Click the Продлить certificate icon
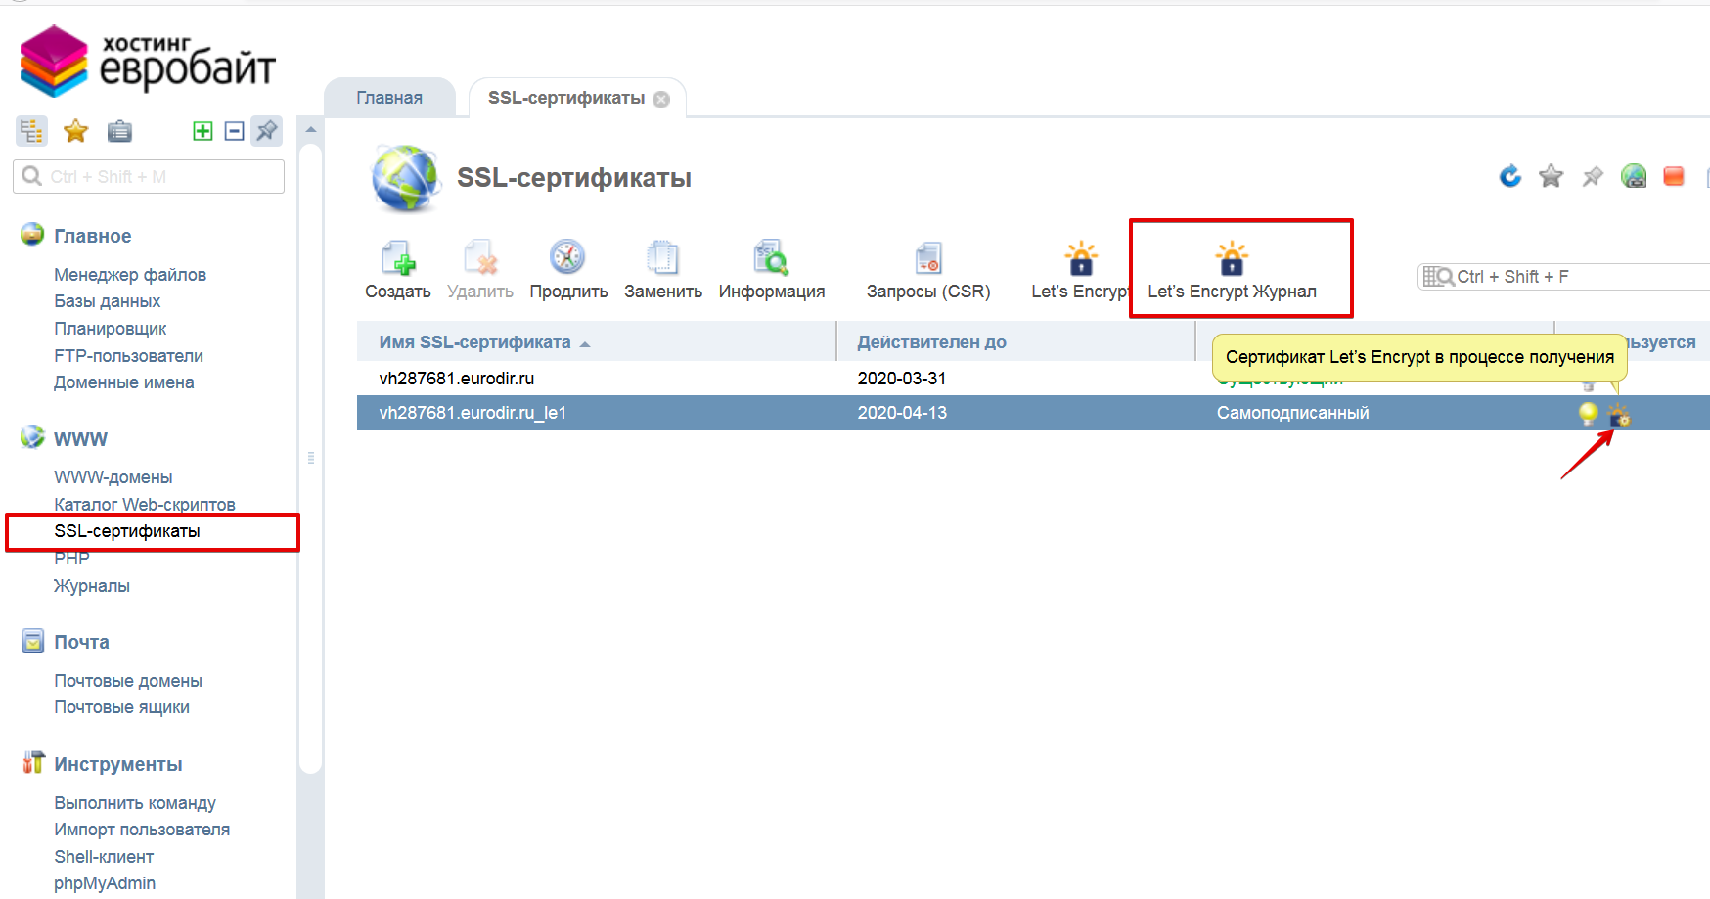Screen dimensions: 1710x899 [x=567, y=259]
